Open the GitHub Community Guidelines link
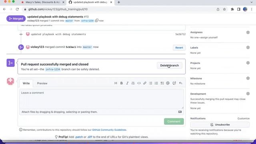 (109, 130)
